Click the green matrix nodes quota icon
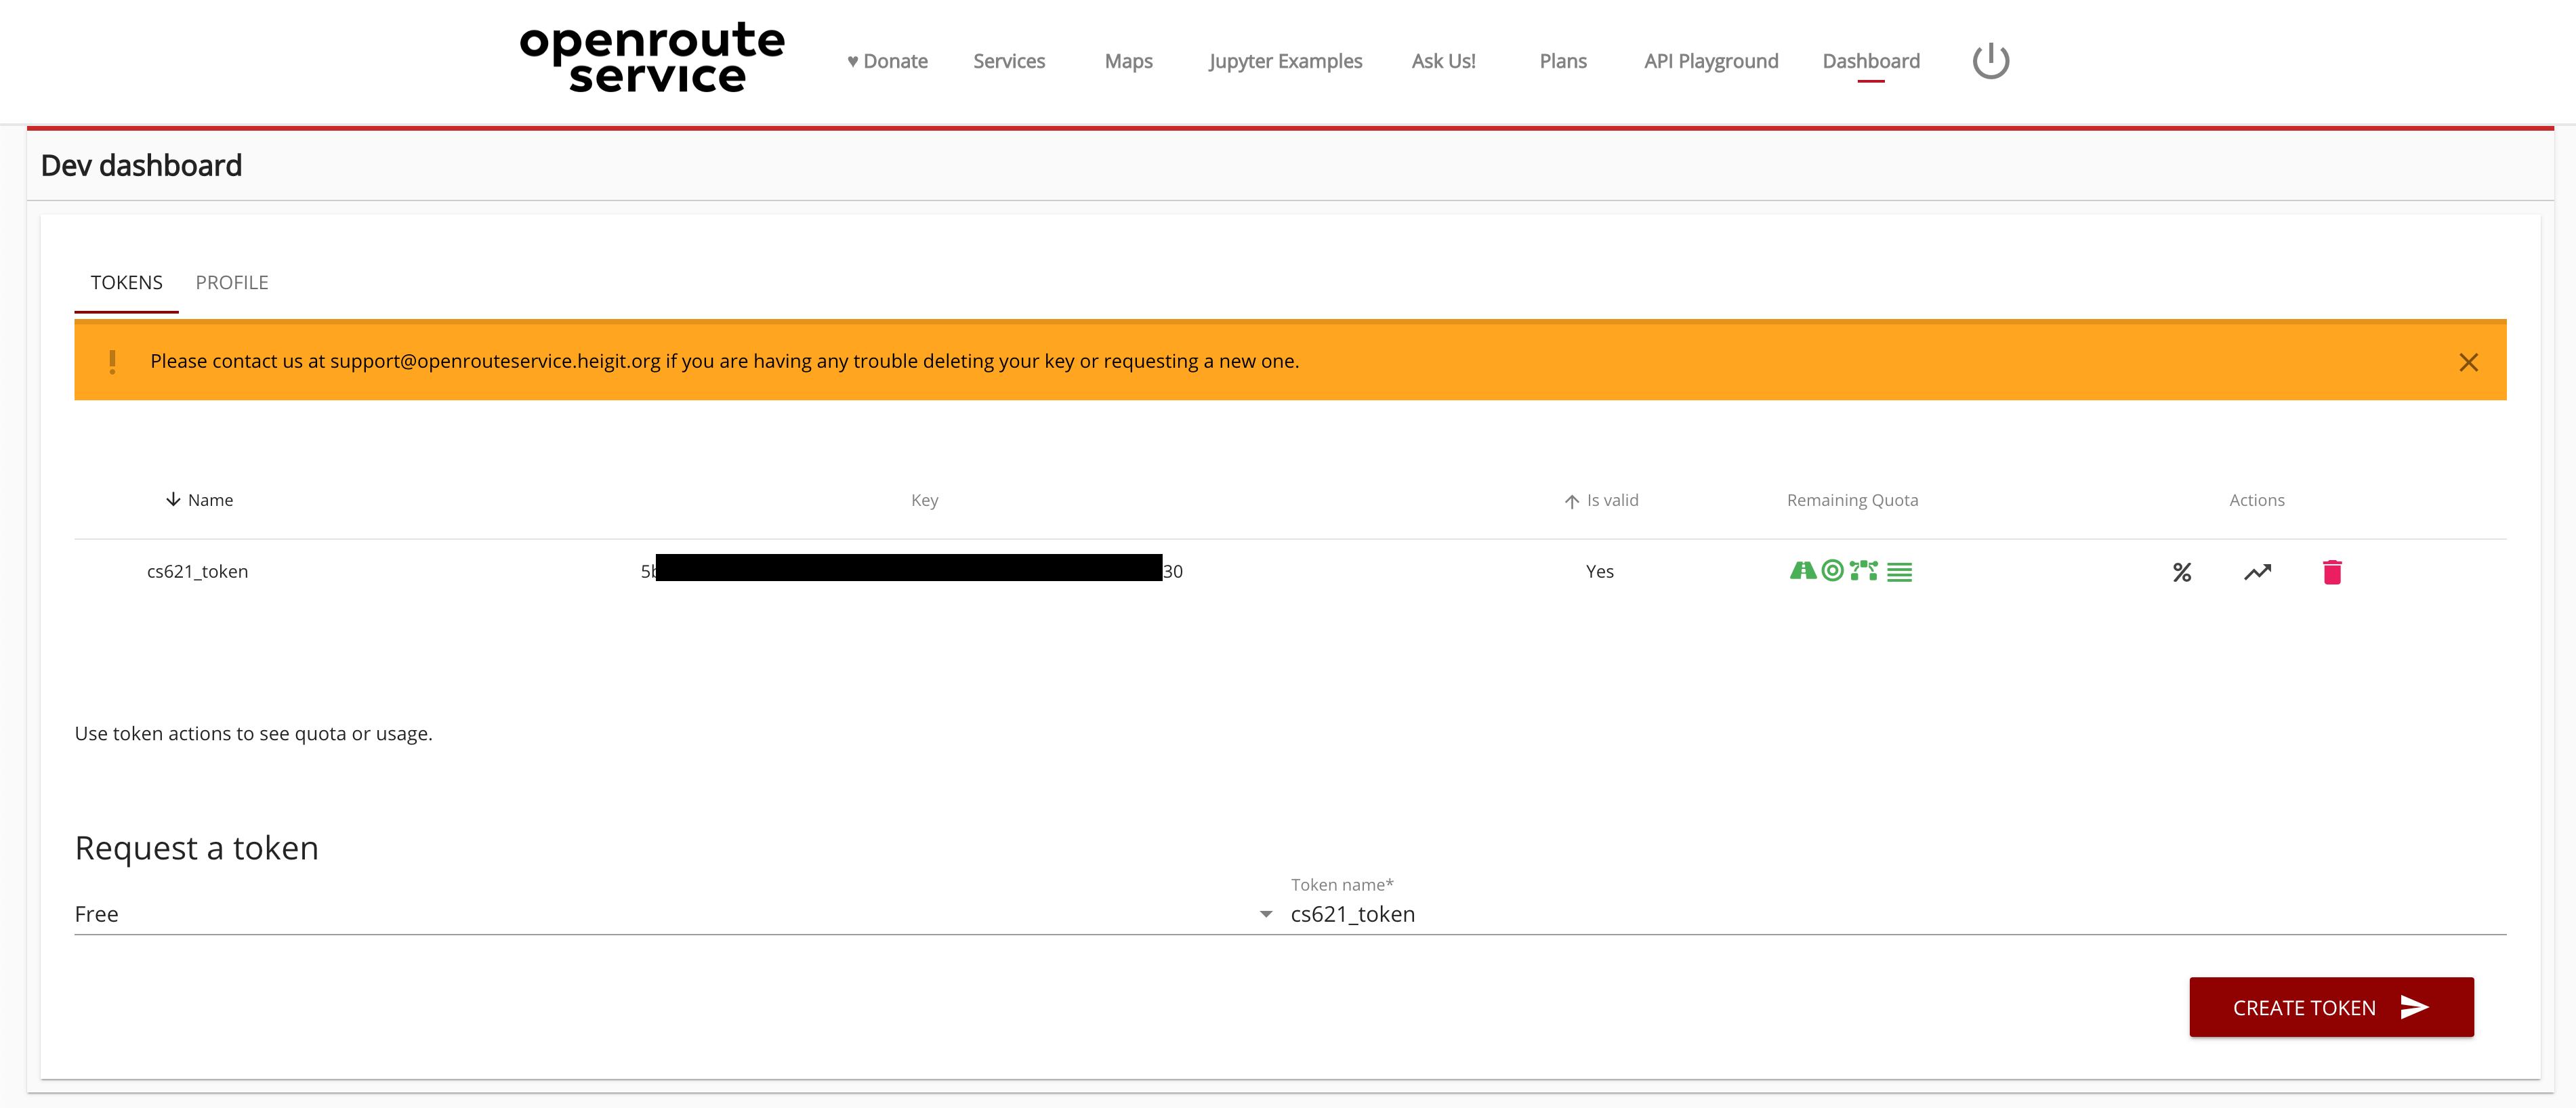Screen dimensions: 2576x1108 (1863, 571)
